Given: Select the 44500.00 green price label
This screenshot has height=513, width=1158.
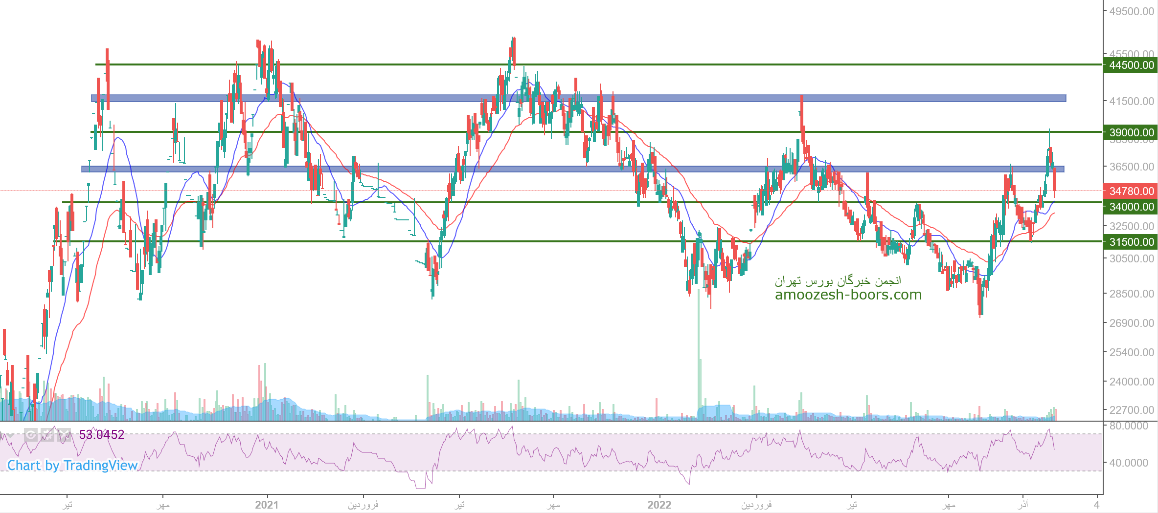Looking at the screenshot, I should pyautogui.click(x=1131, y=65).
